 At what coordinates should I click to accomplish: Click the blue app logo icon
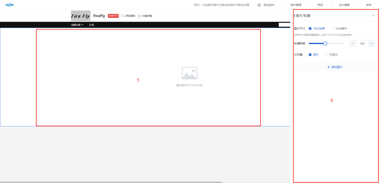point(10,5)
